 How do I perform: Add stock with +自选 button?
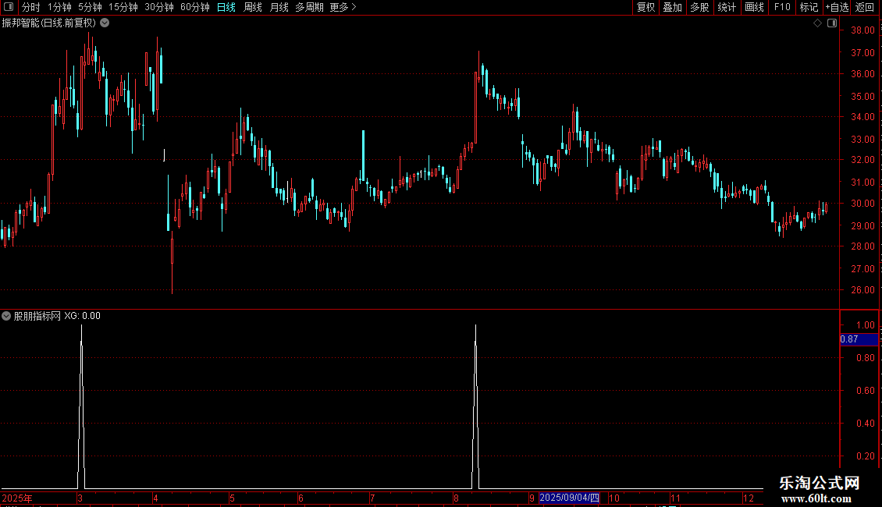click(x=837, y=7)
